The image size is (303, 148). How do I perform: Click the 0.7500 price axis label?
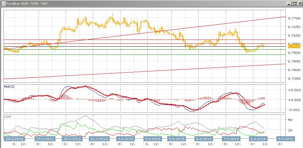tap(294, 53)
